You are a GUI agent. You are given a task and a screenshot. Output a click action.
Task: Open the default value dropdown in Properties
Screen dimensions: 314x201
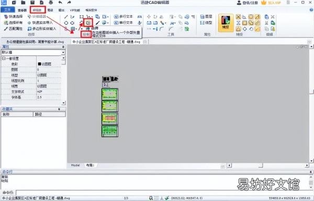63,52
